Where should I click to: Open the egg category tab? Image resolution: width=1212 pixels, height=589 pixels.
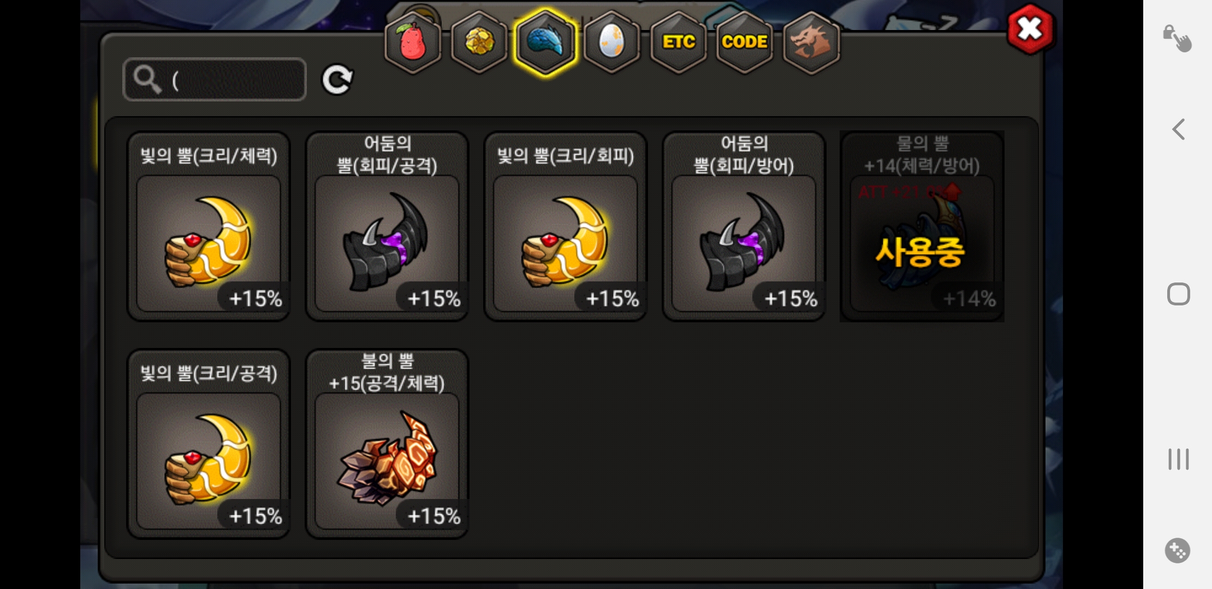612,42
